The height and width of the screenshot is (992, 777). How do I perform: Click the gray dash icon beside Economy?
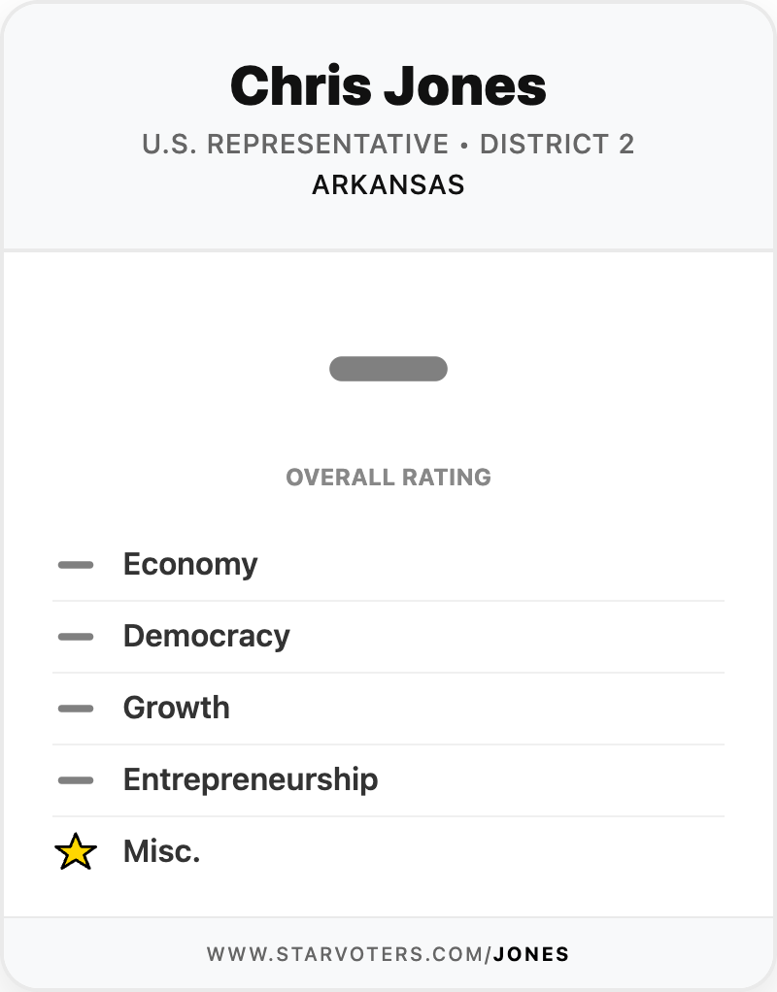click(76, 565)
